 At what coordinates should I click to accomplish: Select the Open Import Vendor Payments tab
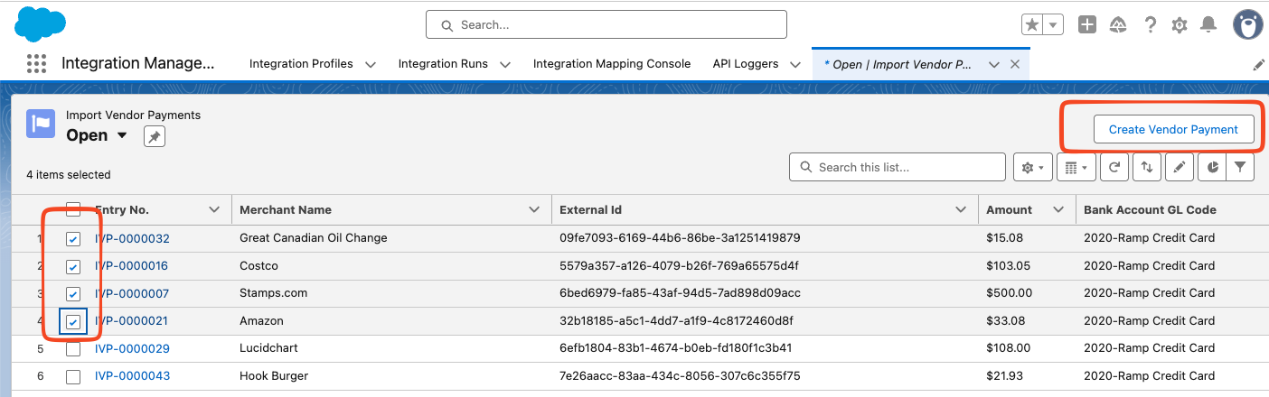click(898, 64)
